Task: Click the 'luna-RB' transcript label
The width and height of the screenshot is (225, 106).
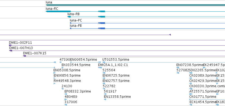Action: click(x=74, y=14)
